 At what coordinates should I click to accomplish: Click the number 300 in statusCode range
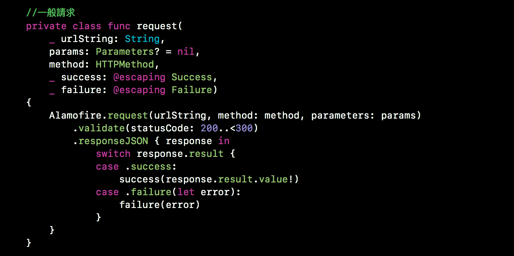(244, 128)
